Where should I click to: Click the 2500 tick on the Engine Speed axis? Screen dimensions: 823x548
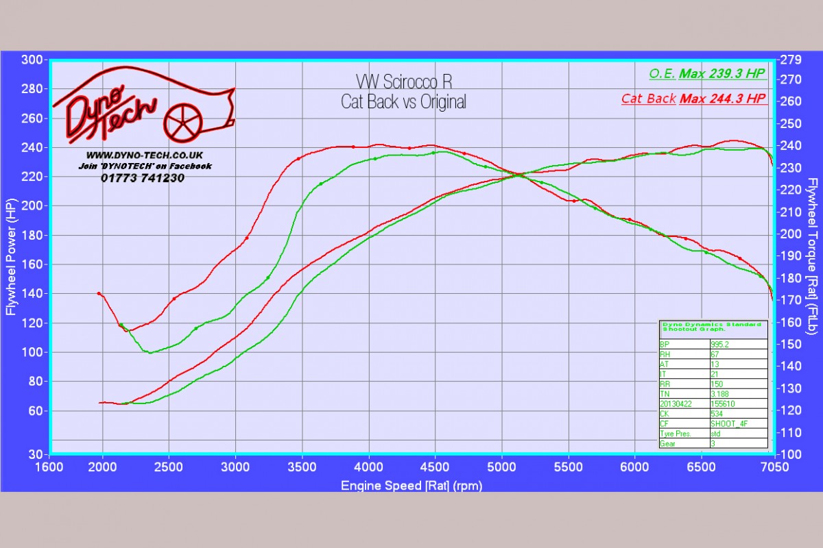(x=169, y=468)
